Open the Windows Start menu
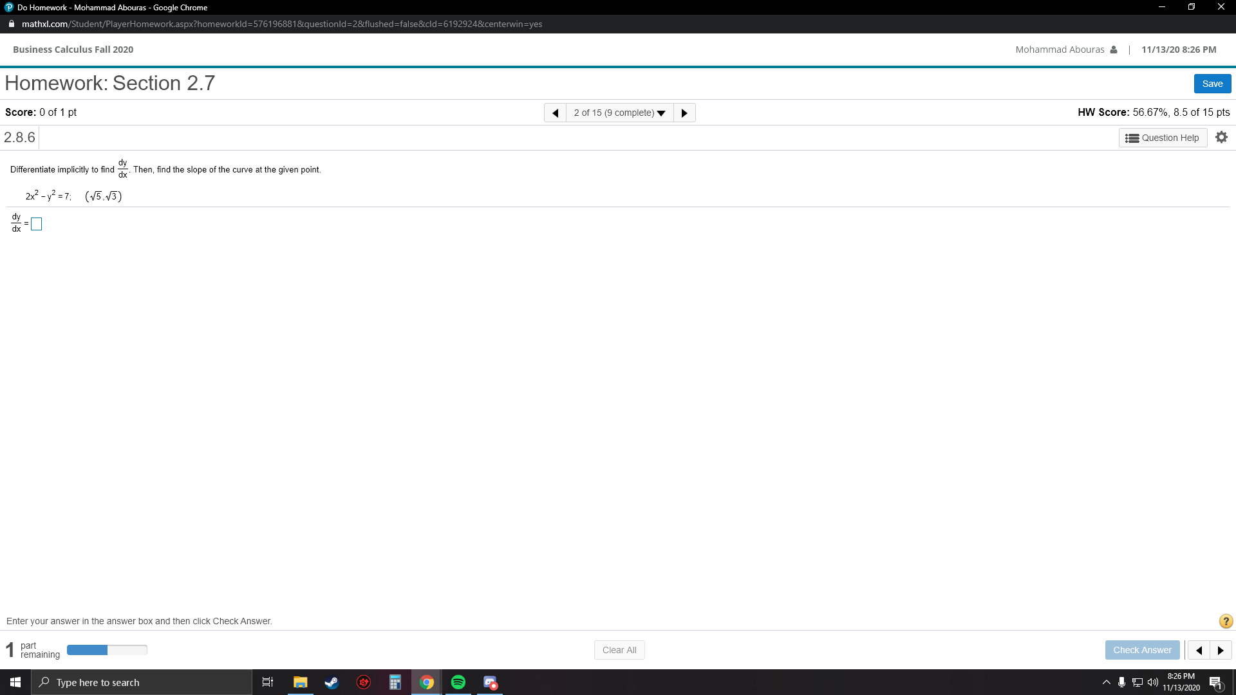Screen dimensions: 1236x695 coord(14,682)
